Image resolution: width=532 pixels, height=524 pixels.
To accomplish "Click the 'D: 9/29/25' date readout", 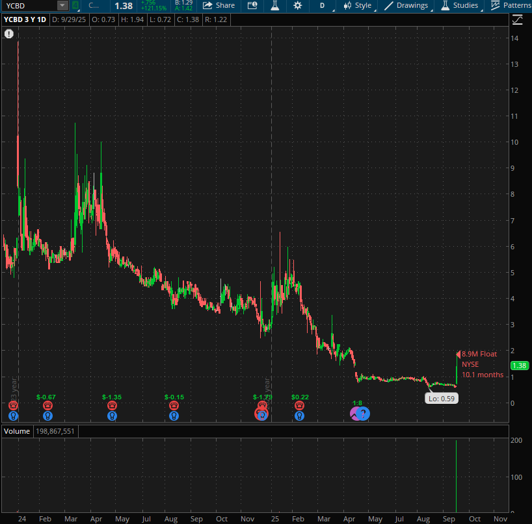I will coord(69,19).
